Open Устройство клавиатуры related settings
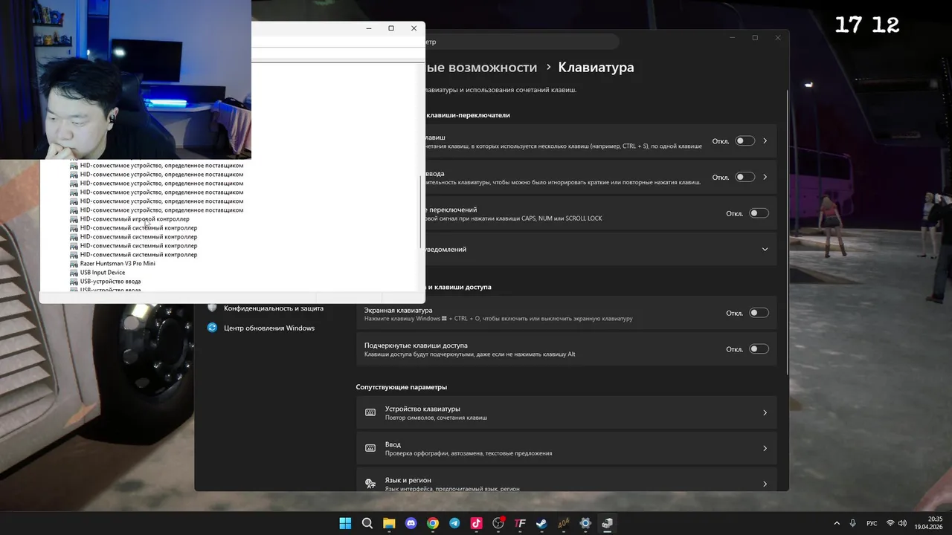The width and height of the screenshot is (952, 535). pos(567,412)
